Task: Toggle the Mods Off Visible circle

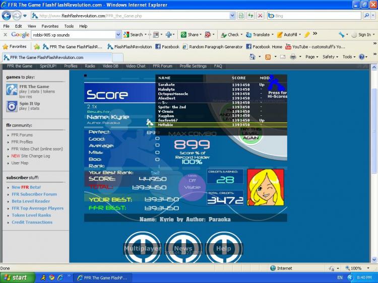Action: pos(192,184)
